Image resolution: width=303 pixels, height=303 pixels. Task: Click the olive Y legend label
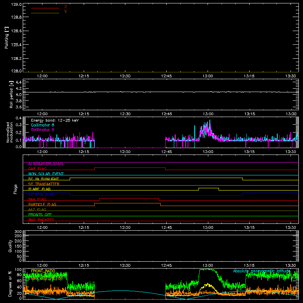pos(66,12)
